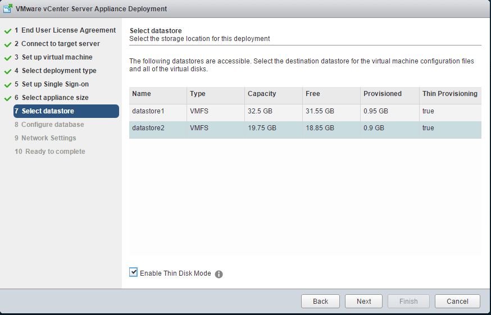This screenshot has width=491, height=315.
Task: Click the Next button
Action: coord(363,301)
